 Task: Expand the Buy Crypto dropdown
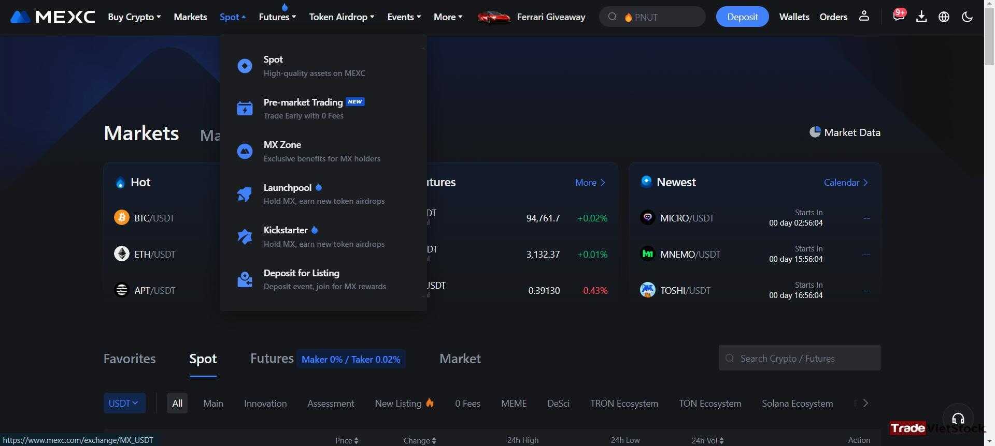pos(134,17)
